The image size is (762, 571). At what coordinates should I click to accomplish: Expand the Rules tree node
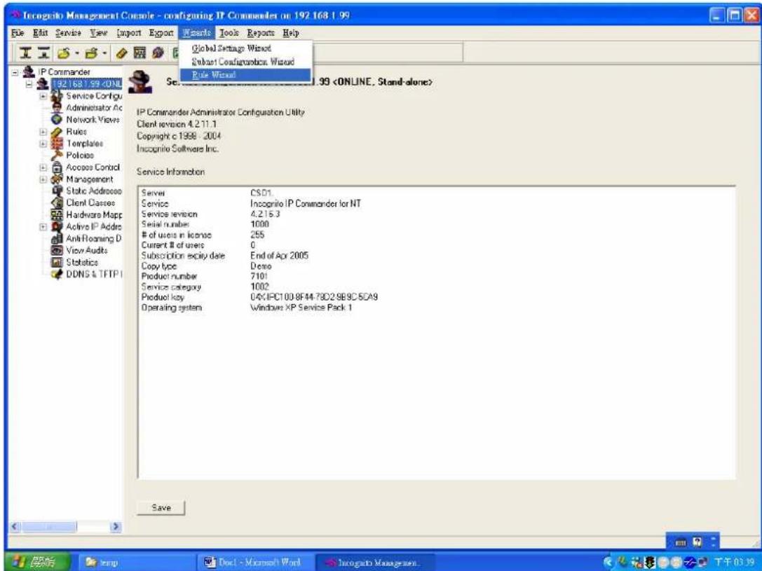pyautogui.click(x=43, y=132)
